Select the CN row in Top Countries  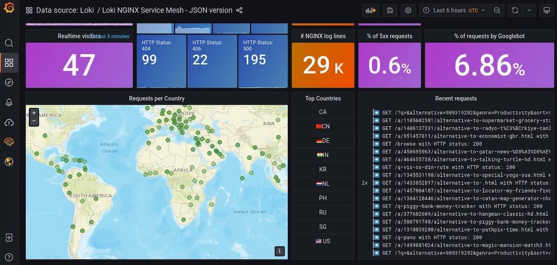click(323, 126)
